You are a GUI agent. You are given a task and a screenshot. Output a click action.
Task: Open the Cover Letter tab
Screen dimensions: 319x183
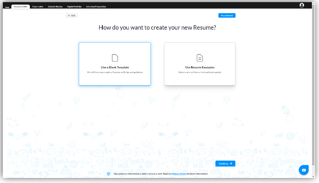(37, 6)
